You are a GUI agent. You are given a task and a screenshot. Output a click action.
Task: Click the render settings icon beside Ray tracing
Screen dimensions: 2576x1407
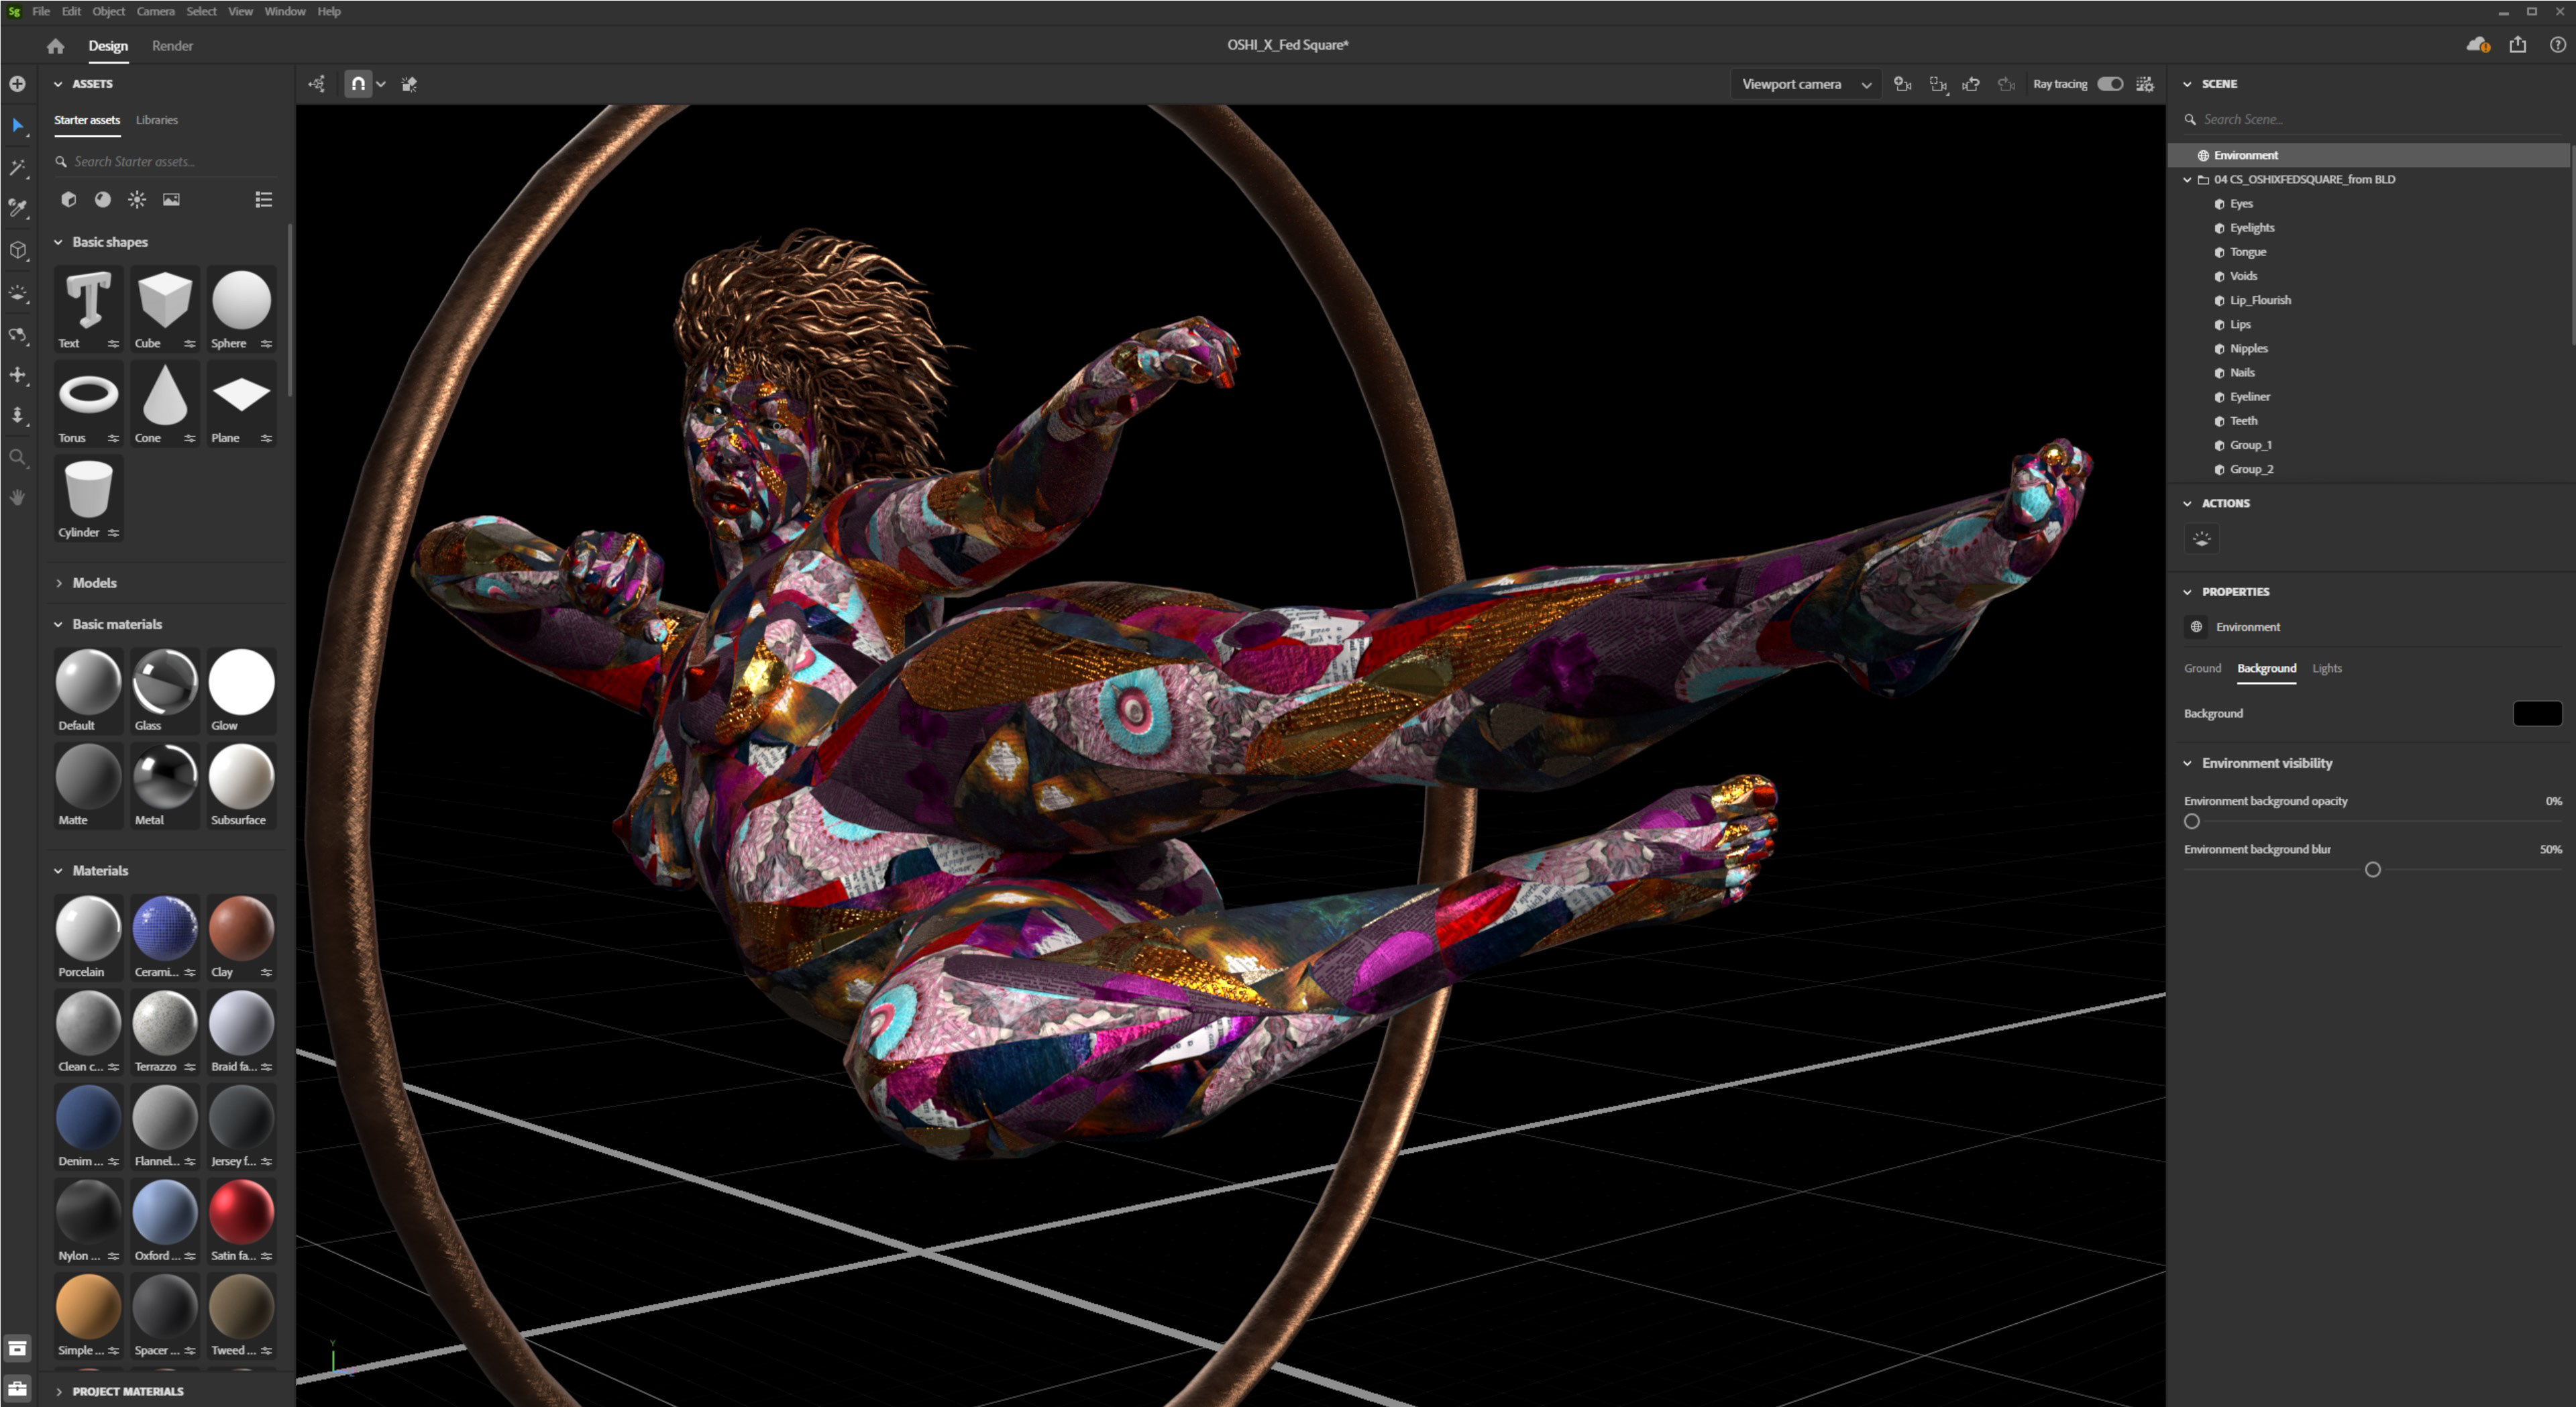[x=2144, y=84]
